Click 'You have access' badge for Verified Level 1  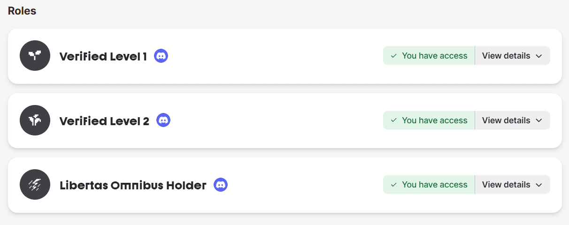[x=429, y=56]
